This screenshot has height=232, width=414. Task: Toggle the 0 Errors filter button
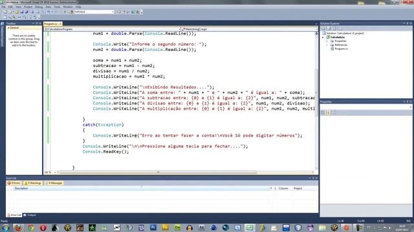pos(14,183)
